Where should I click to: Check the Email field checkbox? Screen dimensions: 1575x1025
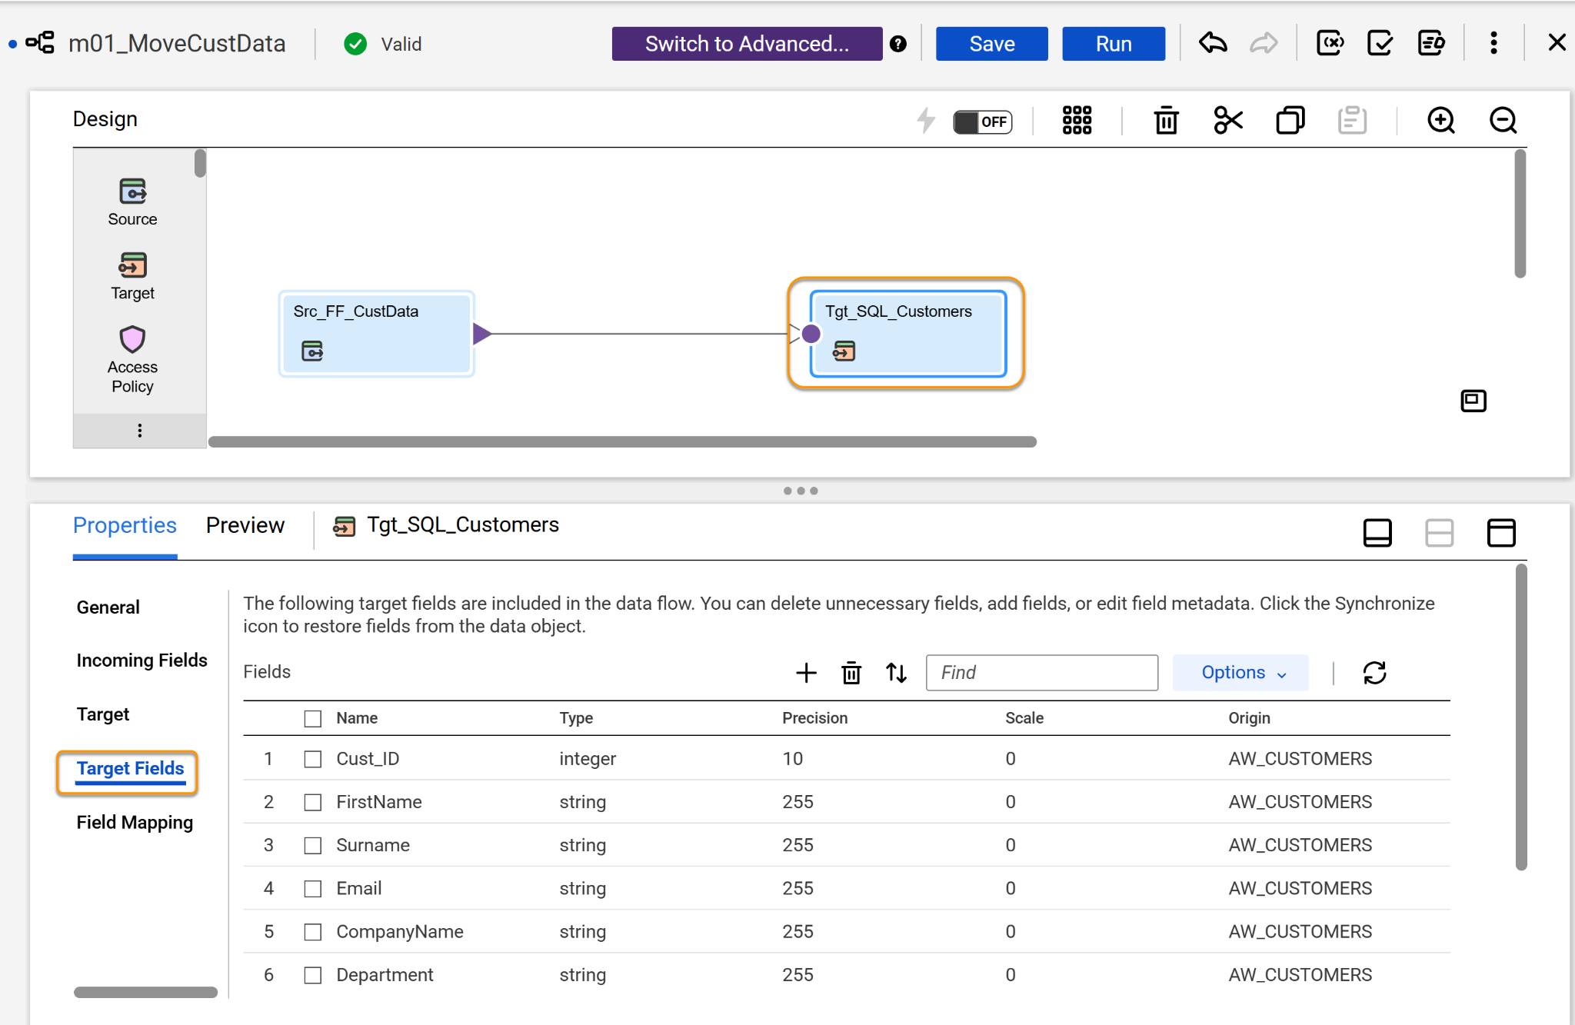(x=312, y=888)
